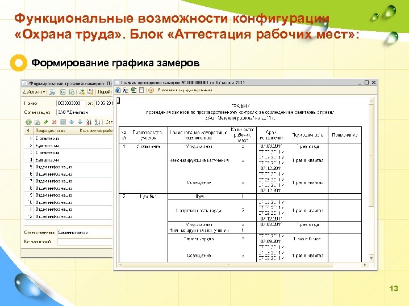Screen dimensions: 409x306
Task: Click the text button next to face icon
Action: pos(185,90)
